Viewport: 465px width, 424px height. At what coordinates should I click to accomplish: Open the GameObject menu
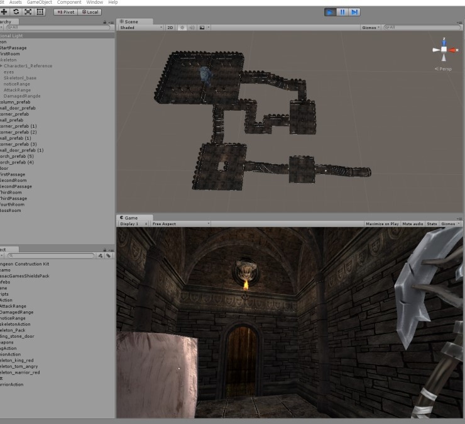pyautogui.click(x=39, y=3)
